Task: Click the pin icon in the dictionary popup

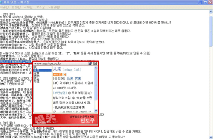Action: pos(90,64)
